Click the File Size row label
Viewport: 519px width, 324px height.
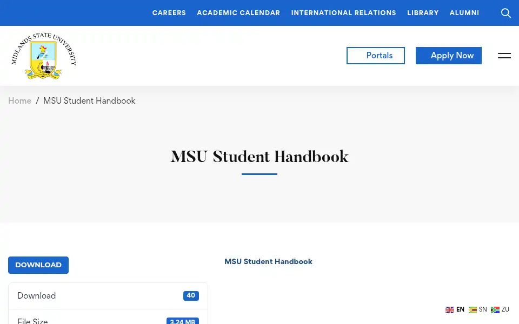tap(32, 321)
